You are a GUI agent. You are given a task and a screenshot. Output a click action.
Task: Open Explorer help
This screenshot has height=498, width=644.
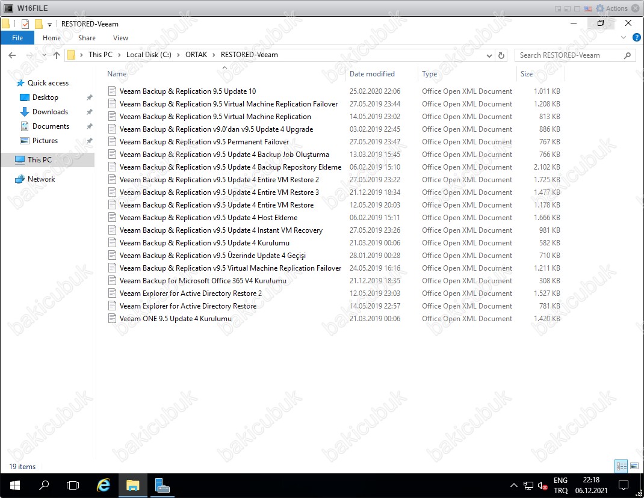637,37
